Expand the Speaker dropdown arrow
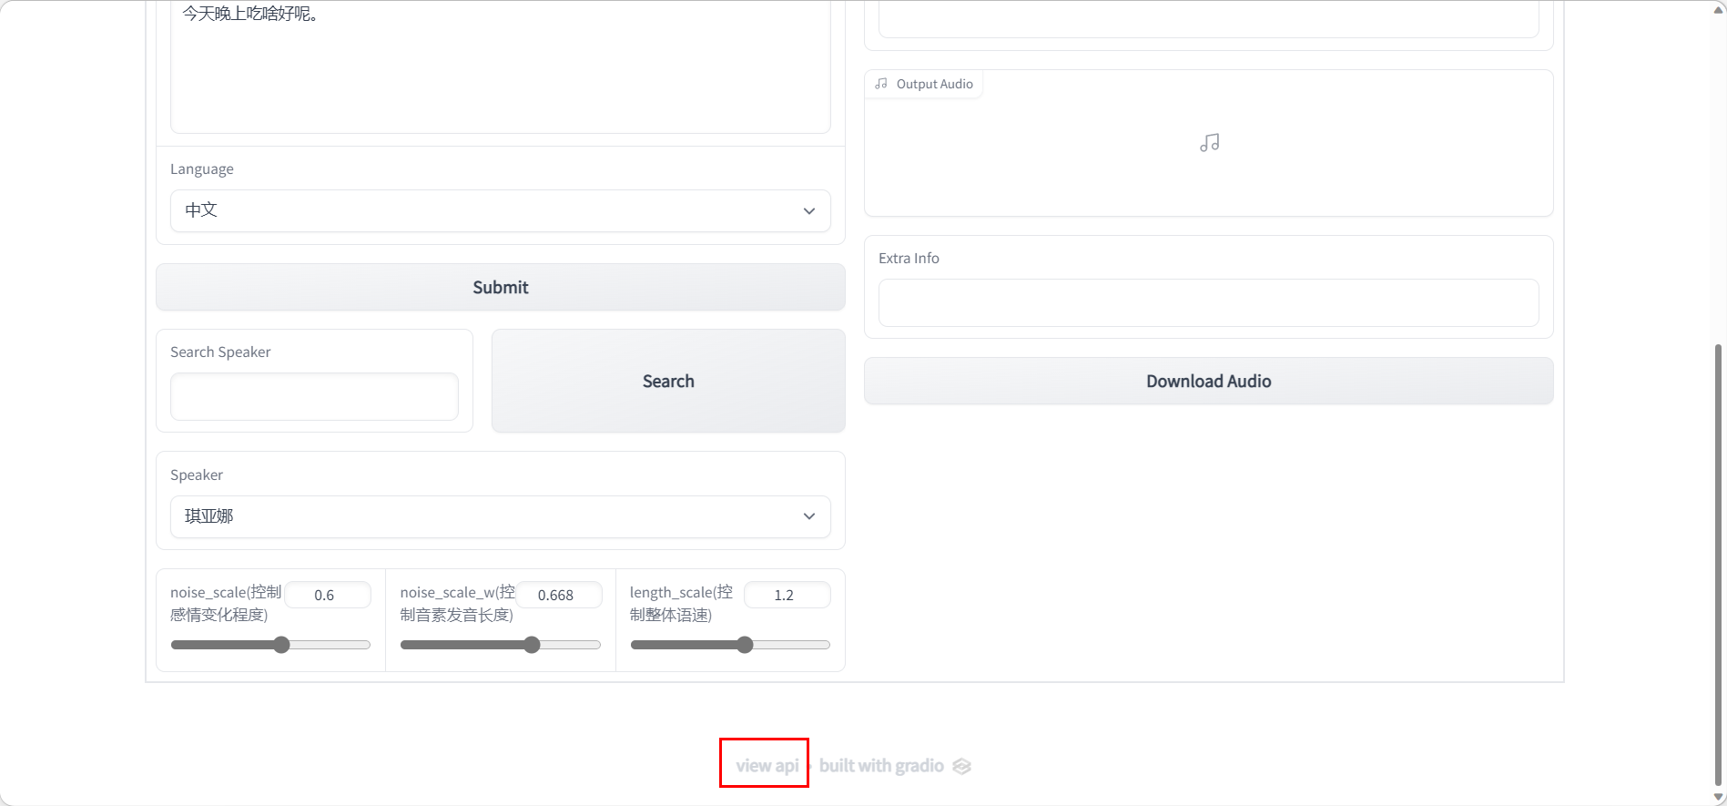Viewport: 1727px width, 806px height. click(808, 516)
